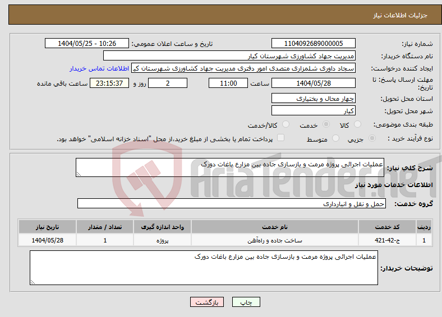Click the label نوع فرآیند خرید
Image resolution: width=442 pixels, height=317 pixels.
410,138
